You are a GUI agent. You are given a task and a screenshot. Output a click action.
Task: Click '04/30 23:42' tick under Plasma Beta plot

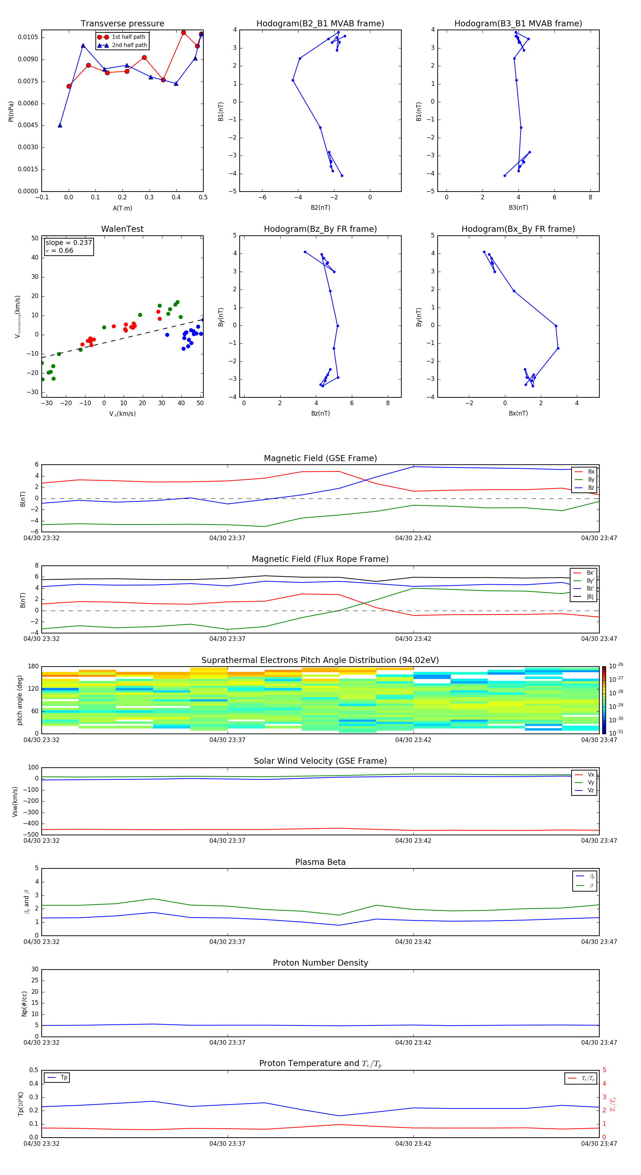tap(413, 942)
